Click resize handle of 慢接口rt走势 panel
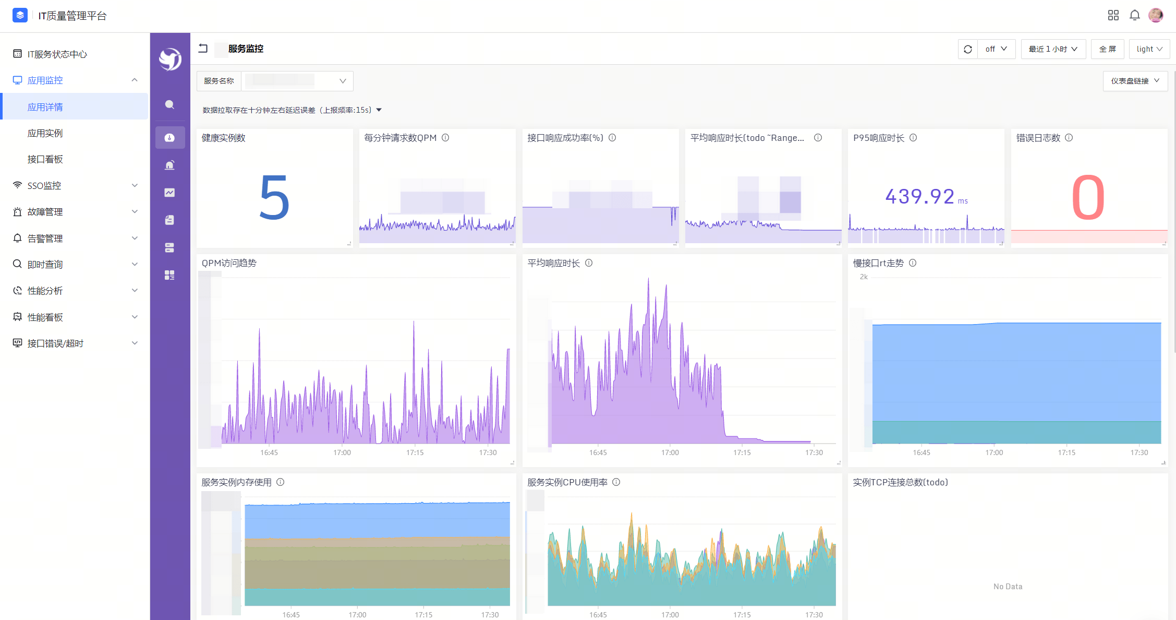Viewport: 1176px width, 620px height. [x=1163, y=463]
